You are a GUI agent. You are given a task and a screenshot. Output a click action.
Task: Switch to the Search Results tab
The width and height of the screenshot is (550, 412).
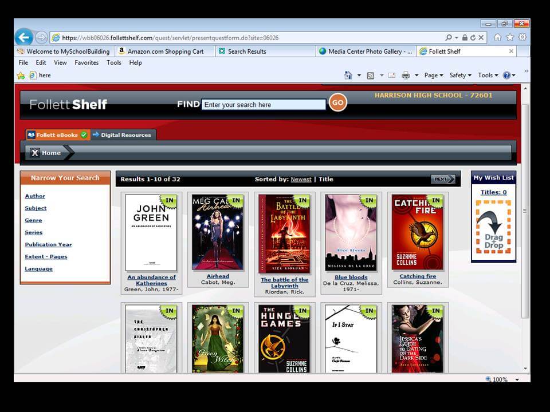click(x=266, y=51)
